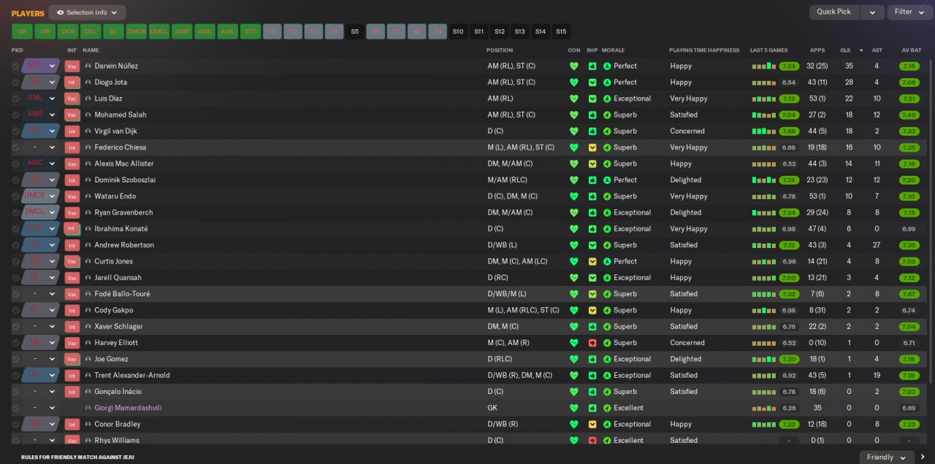Image resolution: width=935 pixels, height=464 pixels.
Task: Click the condition heart icon for Luis Díaz
Action: (574, 98)
